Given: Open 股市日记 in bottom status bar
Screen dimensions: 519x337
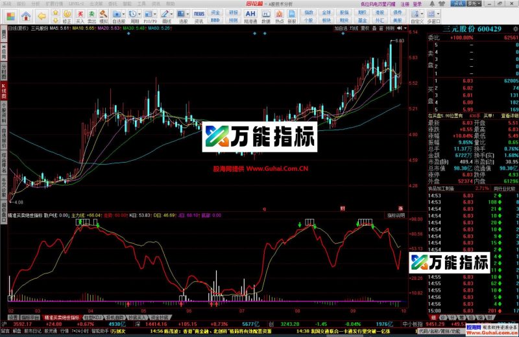Looking at the screenshot, I should click(32, 331).
